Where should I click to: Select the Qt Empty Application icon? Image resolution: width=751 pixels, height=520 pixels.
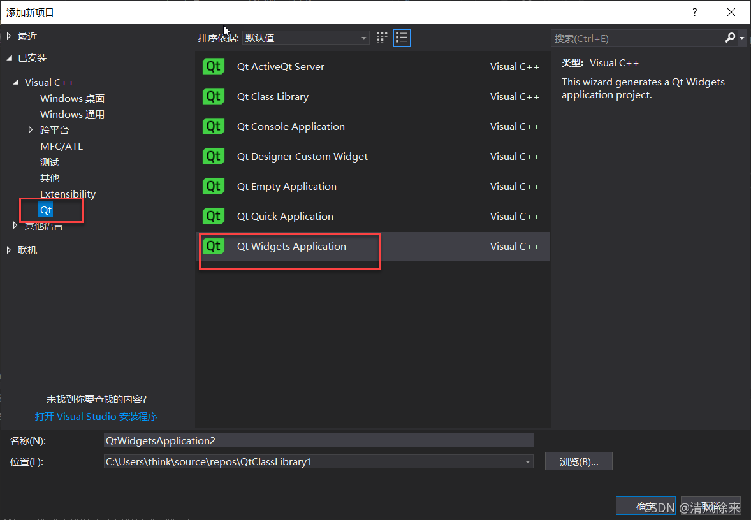tap(214, 186)
